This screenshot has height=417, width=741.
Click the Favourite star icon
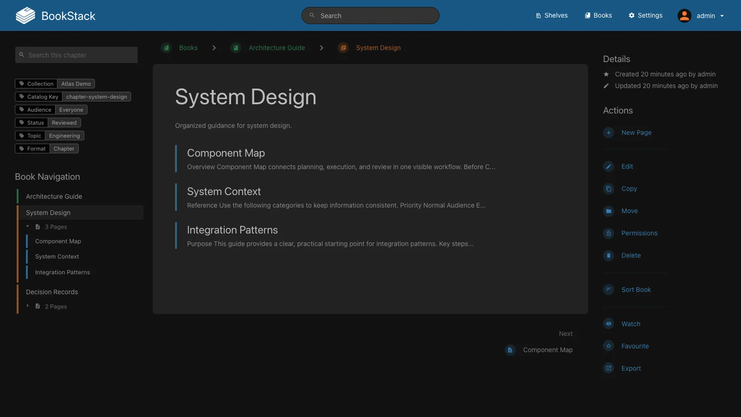(x=609, y=346)
